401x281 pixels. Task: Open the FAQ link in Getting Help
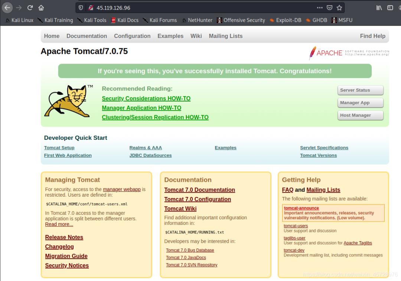288,190
